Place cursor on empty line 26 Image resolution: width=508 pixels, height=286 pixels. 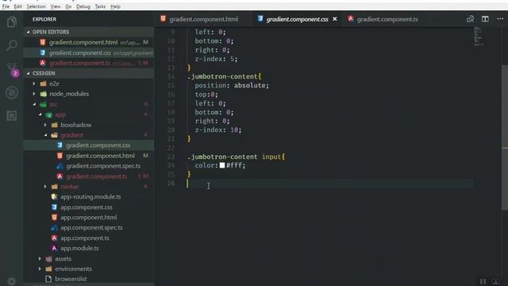(x=330, y=184)
